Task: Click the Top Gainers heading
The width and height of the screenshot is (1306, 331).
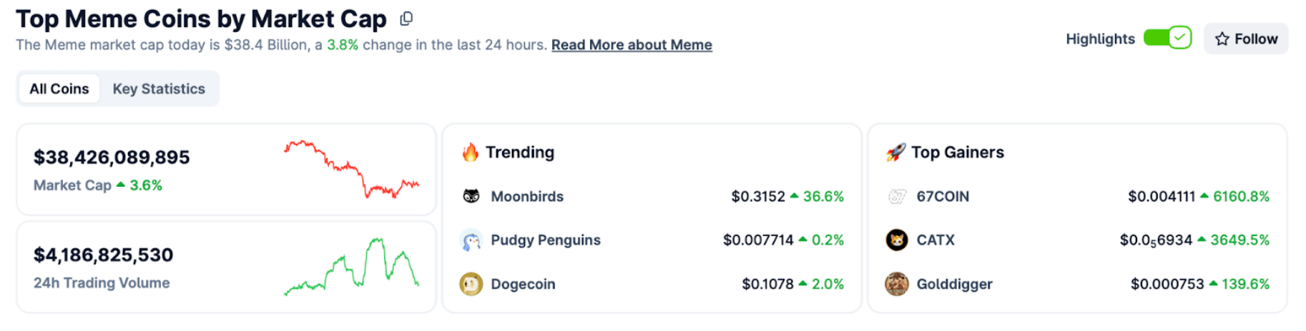Action: point(957,152)
